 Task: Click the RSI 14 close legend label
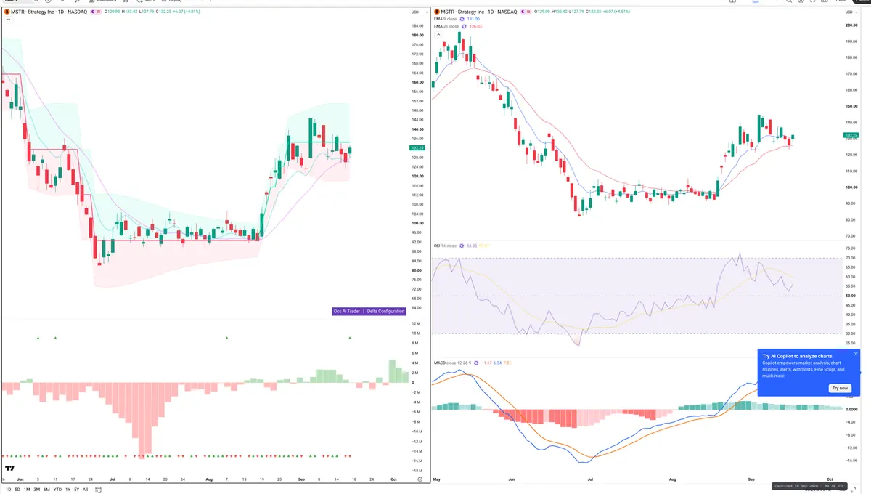tap(445, 246)
